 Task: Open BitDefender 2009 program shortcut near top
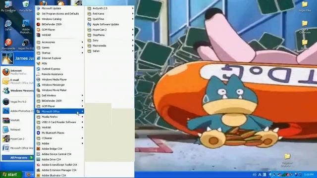59,24
